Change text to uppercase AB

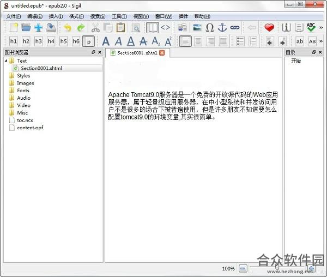tap(312, 41)
